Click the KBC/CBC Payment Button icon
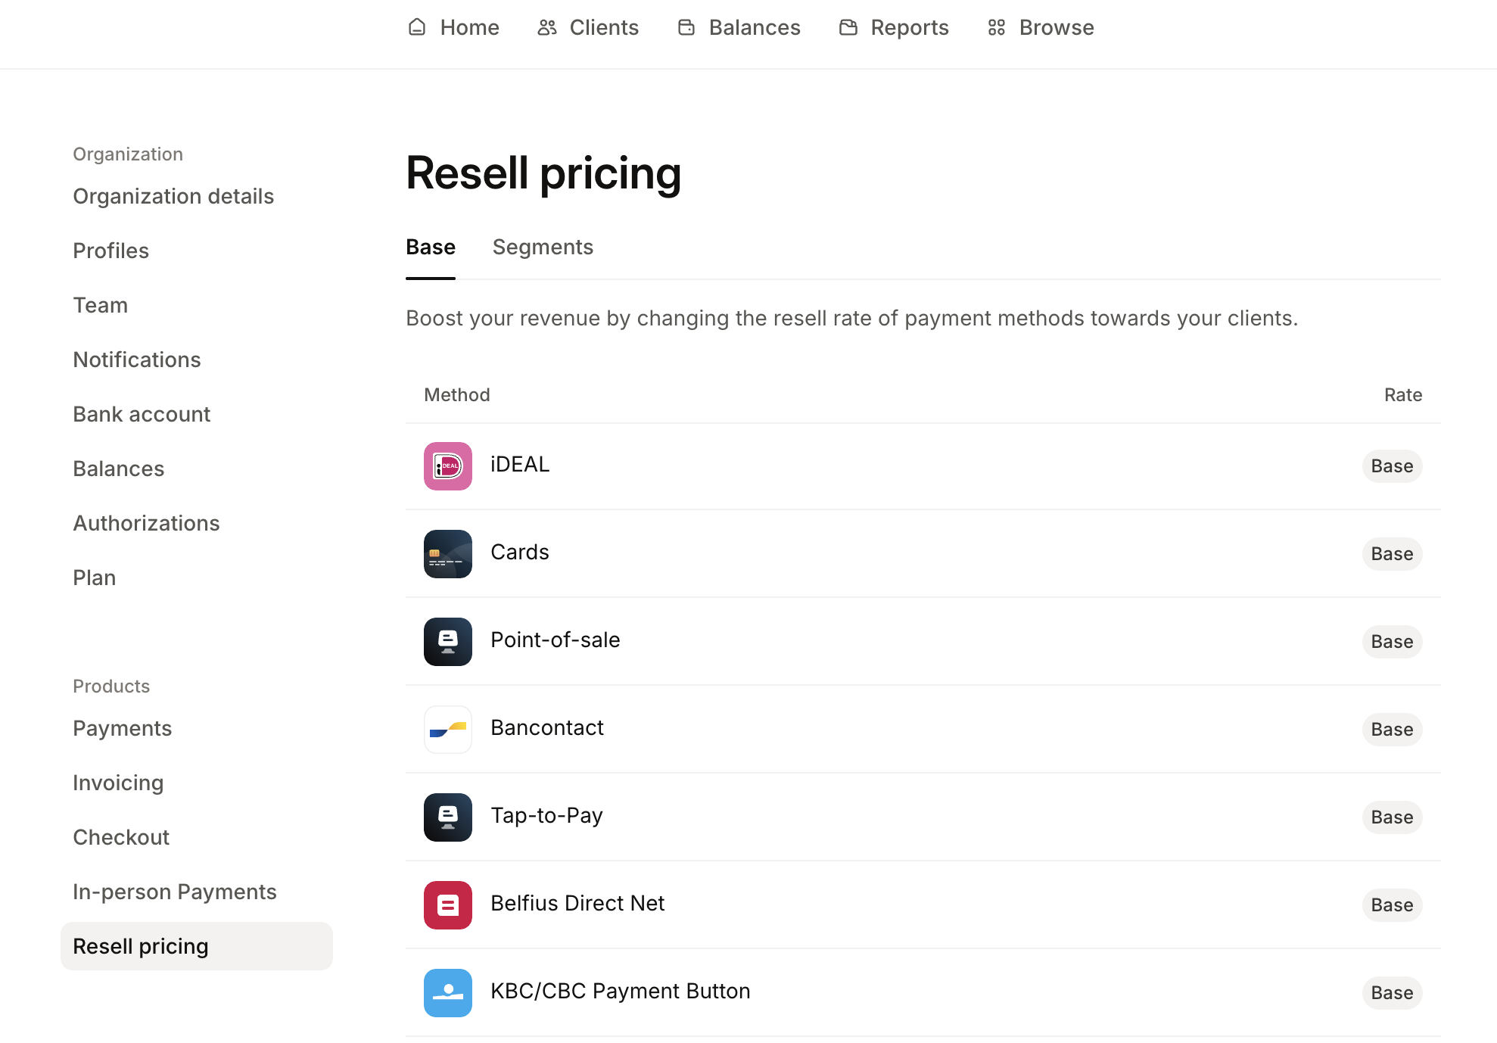 click(x=447, y=992)
